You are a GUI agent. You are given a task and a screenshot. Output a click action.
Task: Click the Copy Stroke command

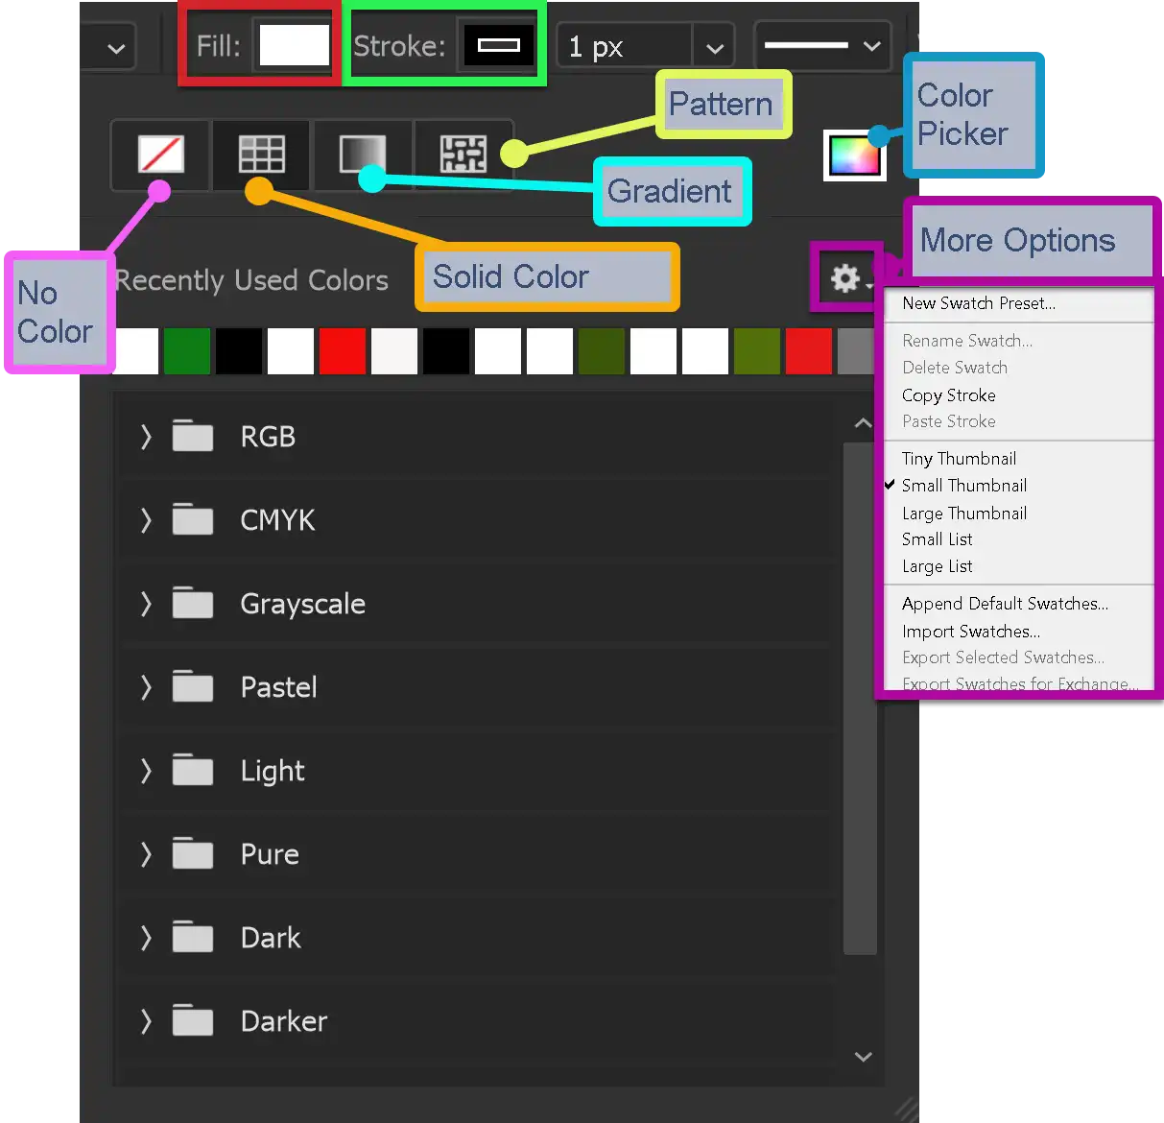pos(947,394)
